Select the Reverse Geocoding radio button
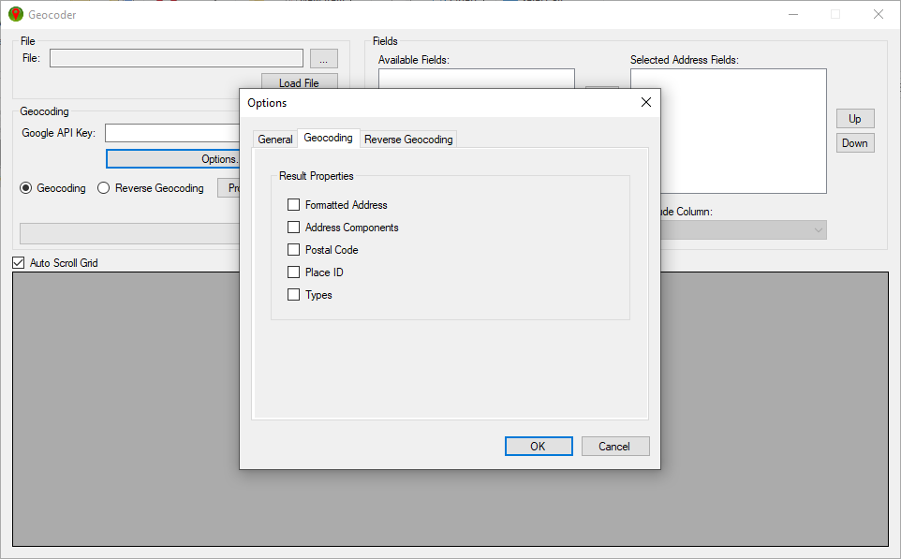This screenshot has height=559, width=901. (x=103, y=187)
